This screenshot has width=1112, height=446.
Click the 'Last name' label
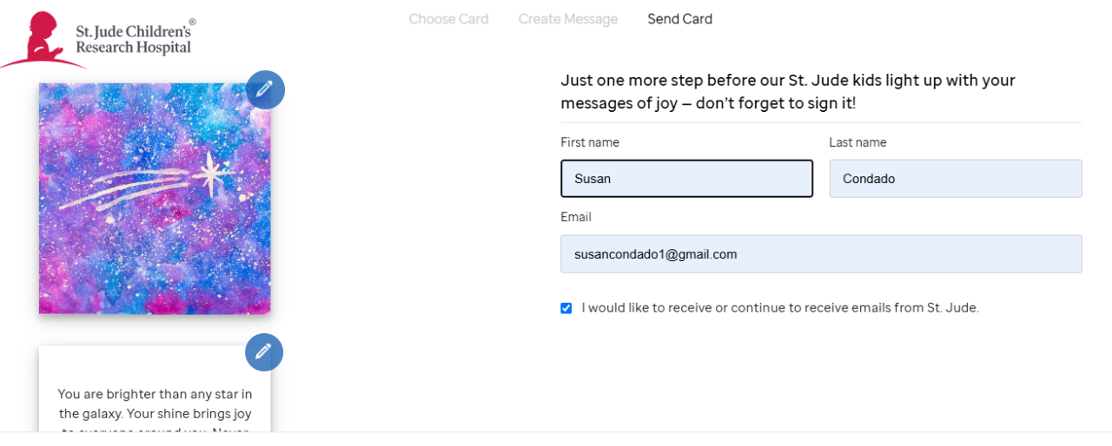pyautogui.click(x=857, y=142)
